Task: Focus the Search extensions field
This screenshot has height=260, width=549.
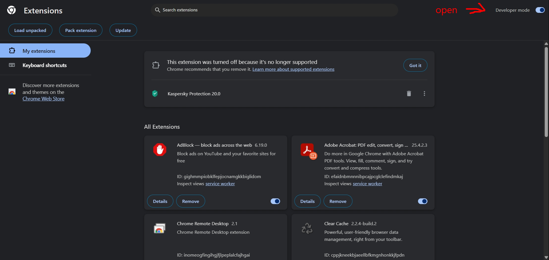Action: (x=274, y=10)
